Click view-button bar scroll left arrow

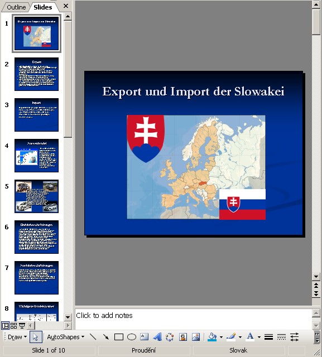(x=31, y=326)
